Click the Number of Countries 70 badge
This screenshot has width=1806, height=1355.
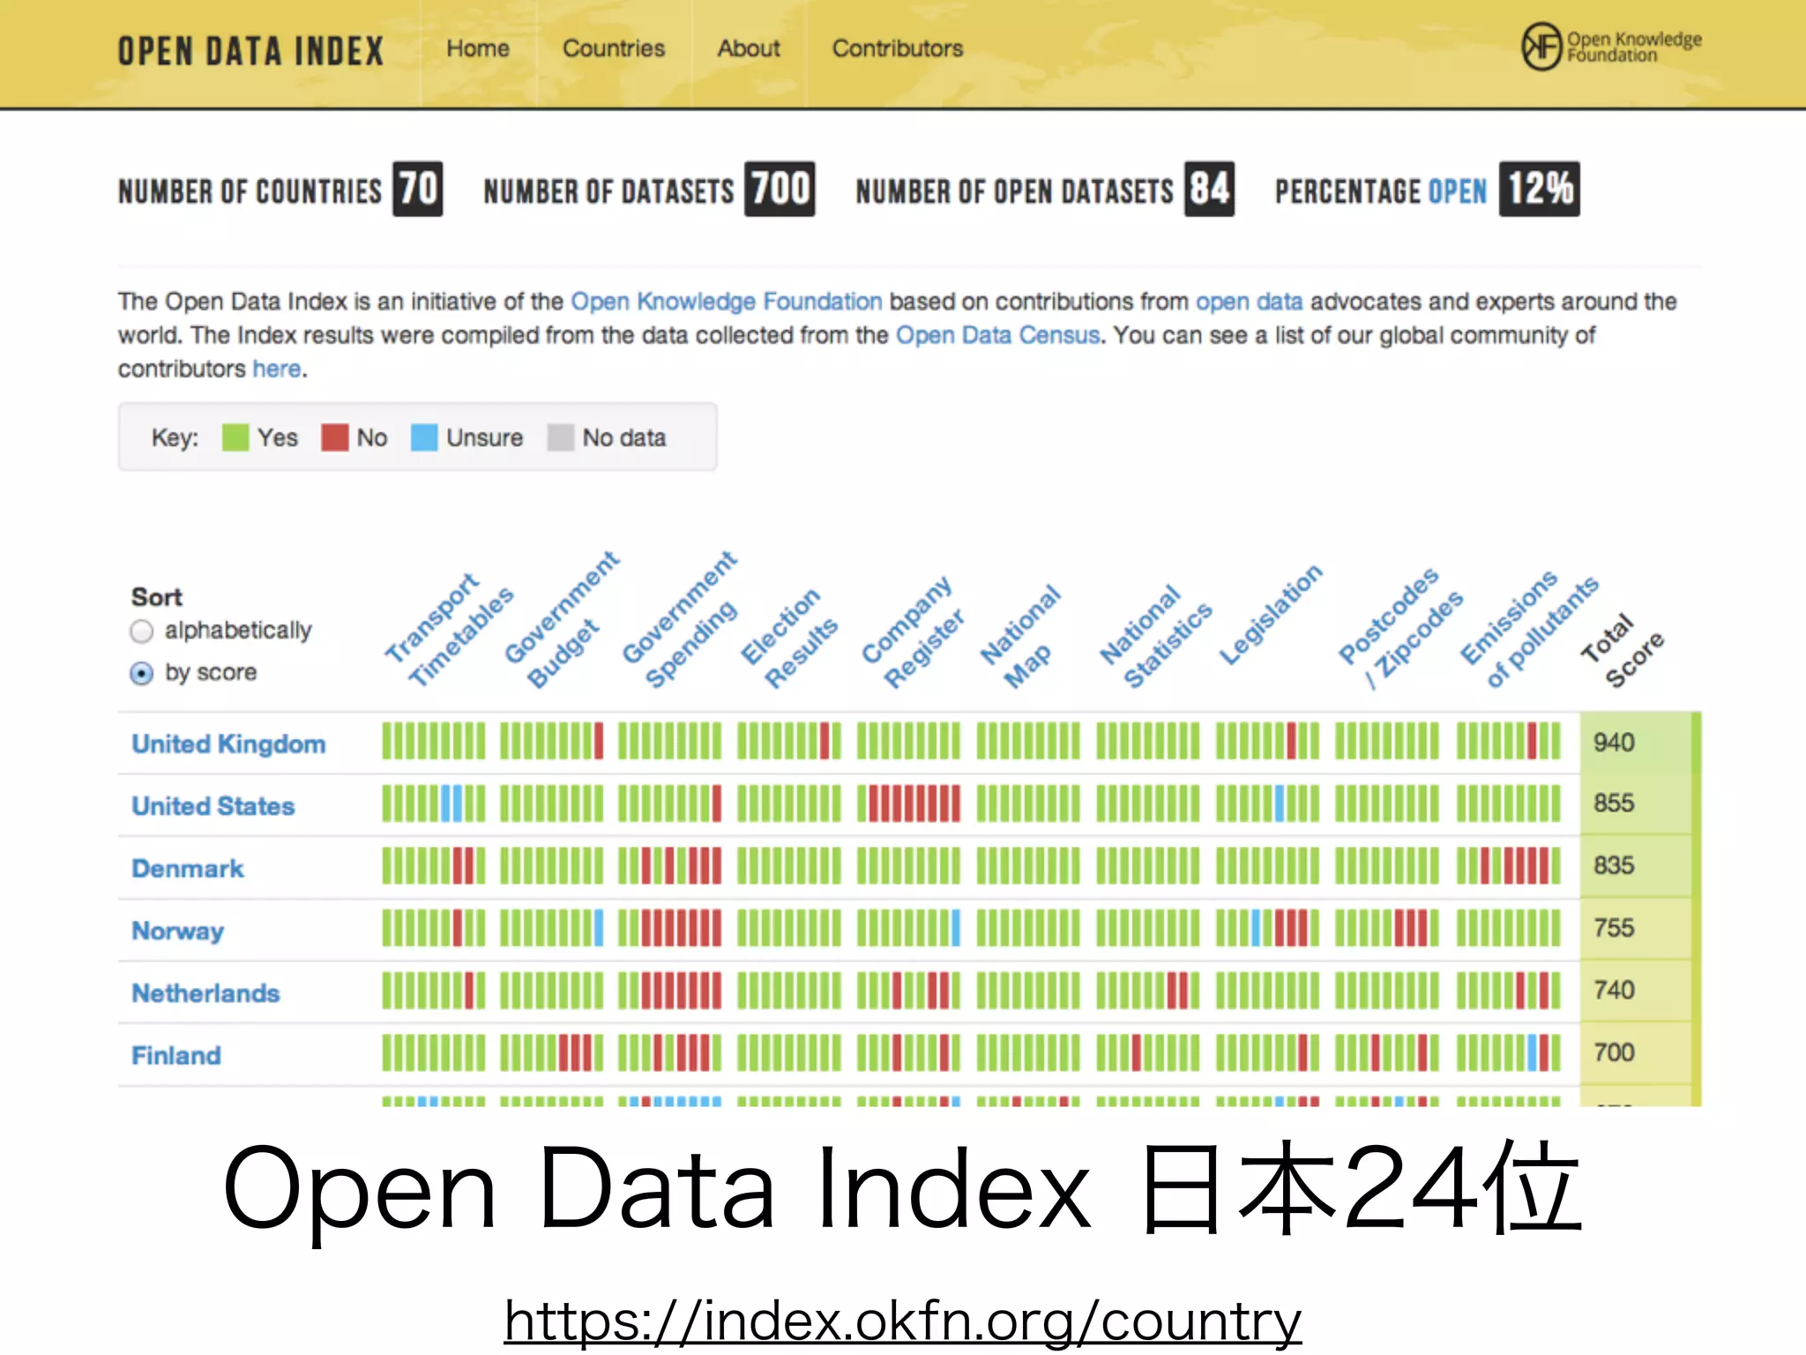tap(417, 189)
